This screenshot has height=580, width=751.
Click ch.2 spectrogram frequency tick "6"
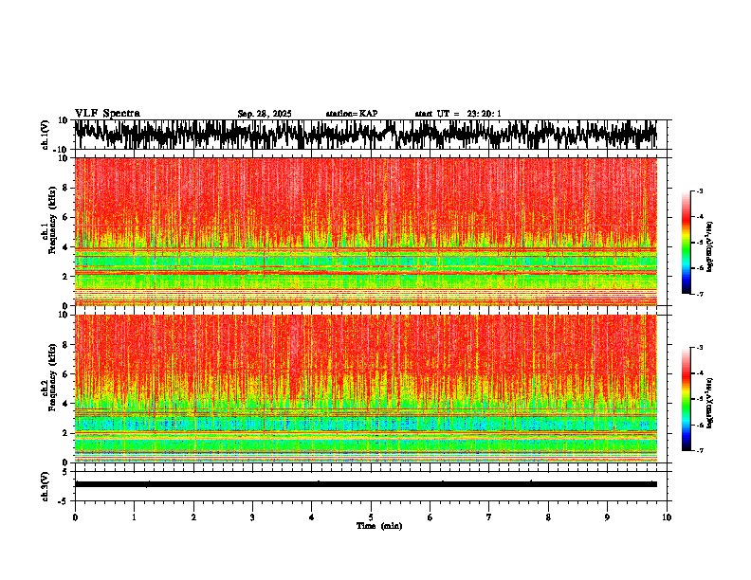[65, 374]
